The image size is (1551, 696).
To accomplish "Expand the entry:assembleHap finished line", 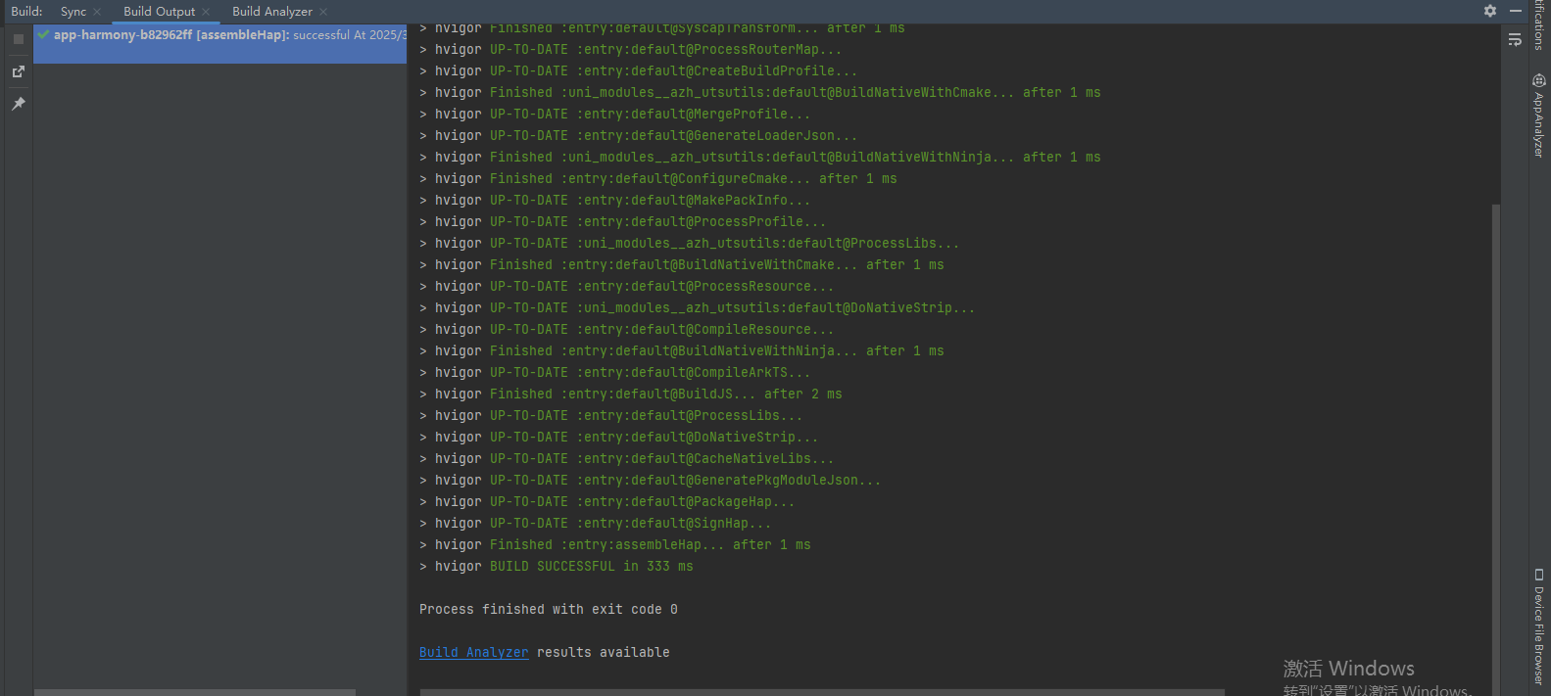I will pos(423,545).
